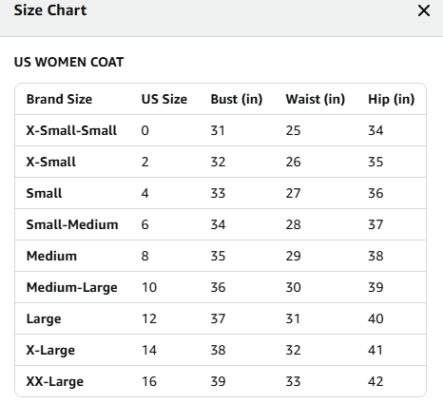
Task: Click Hip value '38' in Medium row
Action: click(x=376, y=256)
